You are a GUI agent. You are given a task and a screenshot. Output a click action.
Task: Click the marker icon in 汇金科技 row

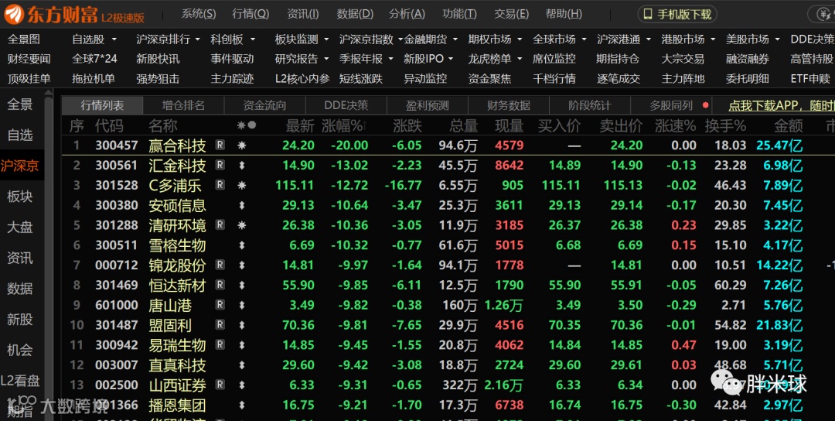click(x=242, y=165)
